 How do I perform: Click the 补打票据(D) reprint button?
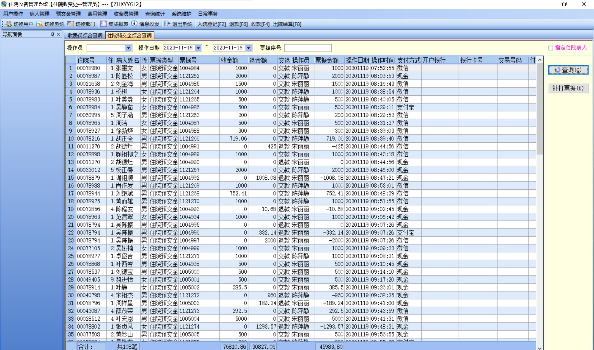568,88
